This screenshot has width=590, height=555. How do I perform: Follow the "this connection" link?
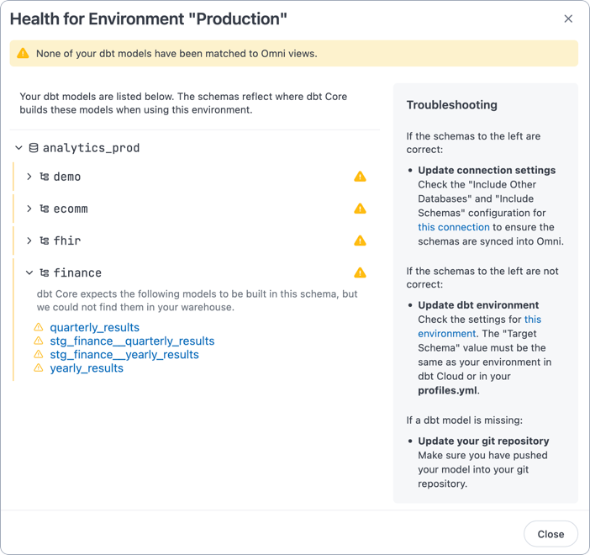[x=453, y=227]
